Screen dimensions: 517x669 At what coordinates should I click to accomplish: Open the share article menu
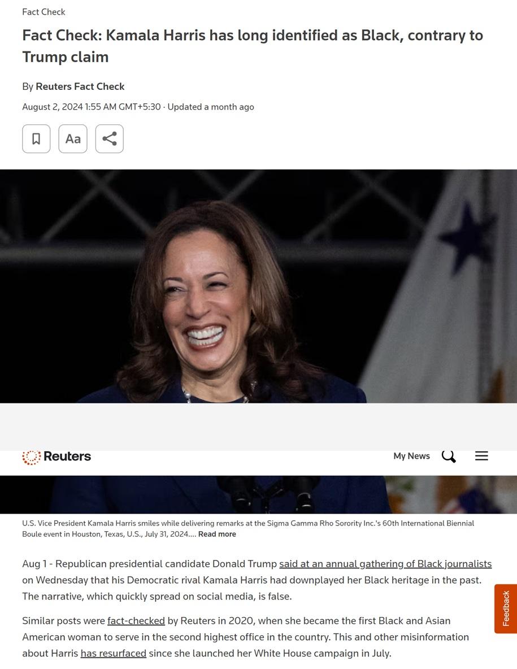click(110, 138)
